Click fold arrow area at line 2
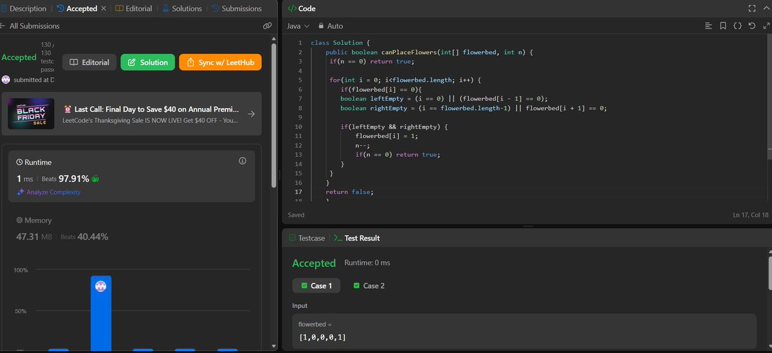772x353 pixels. click(x=308, y=52)
